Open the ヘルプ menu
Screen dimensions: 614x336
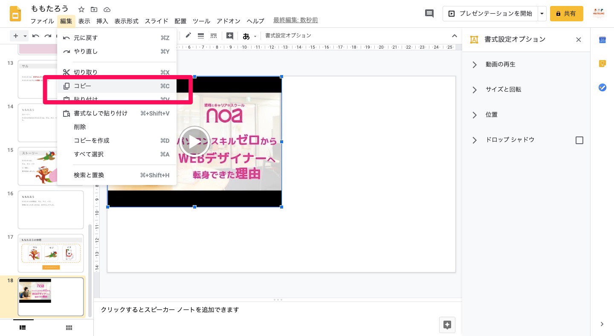pos(255,21)
